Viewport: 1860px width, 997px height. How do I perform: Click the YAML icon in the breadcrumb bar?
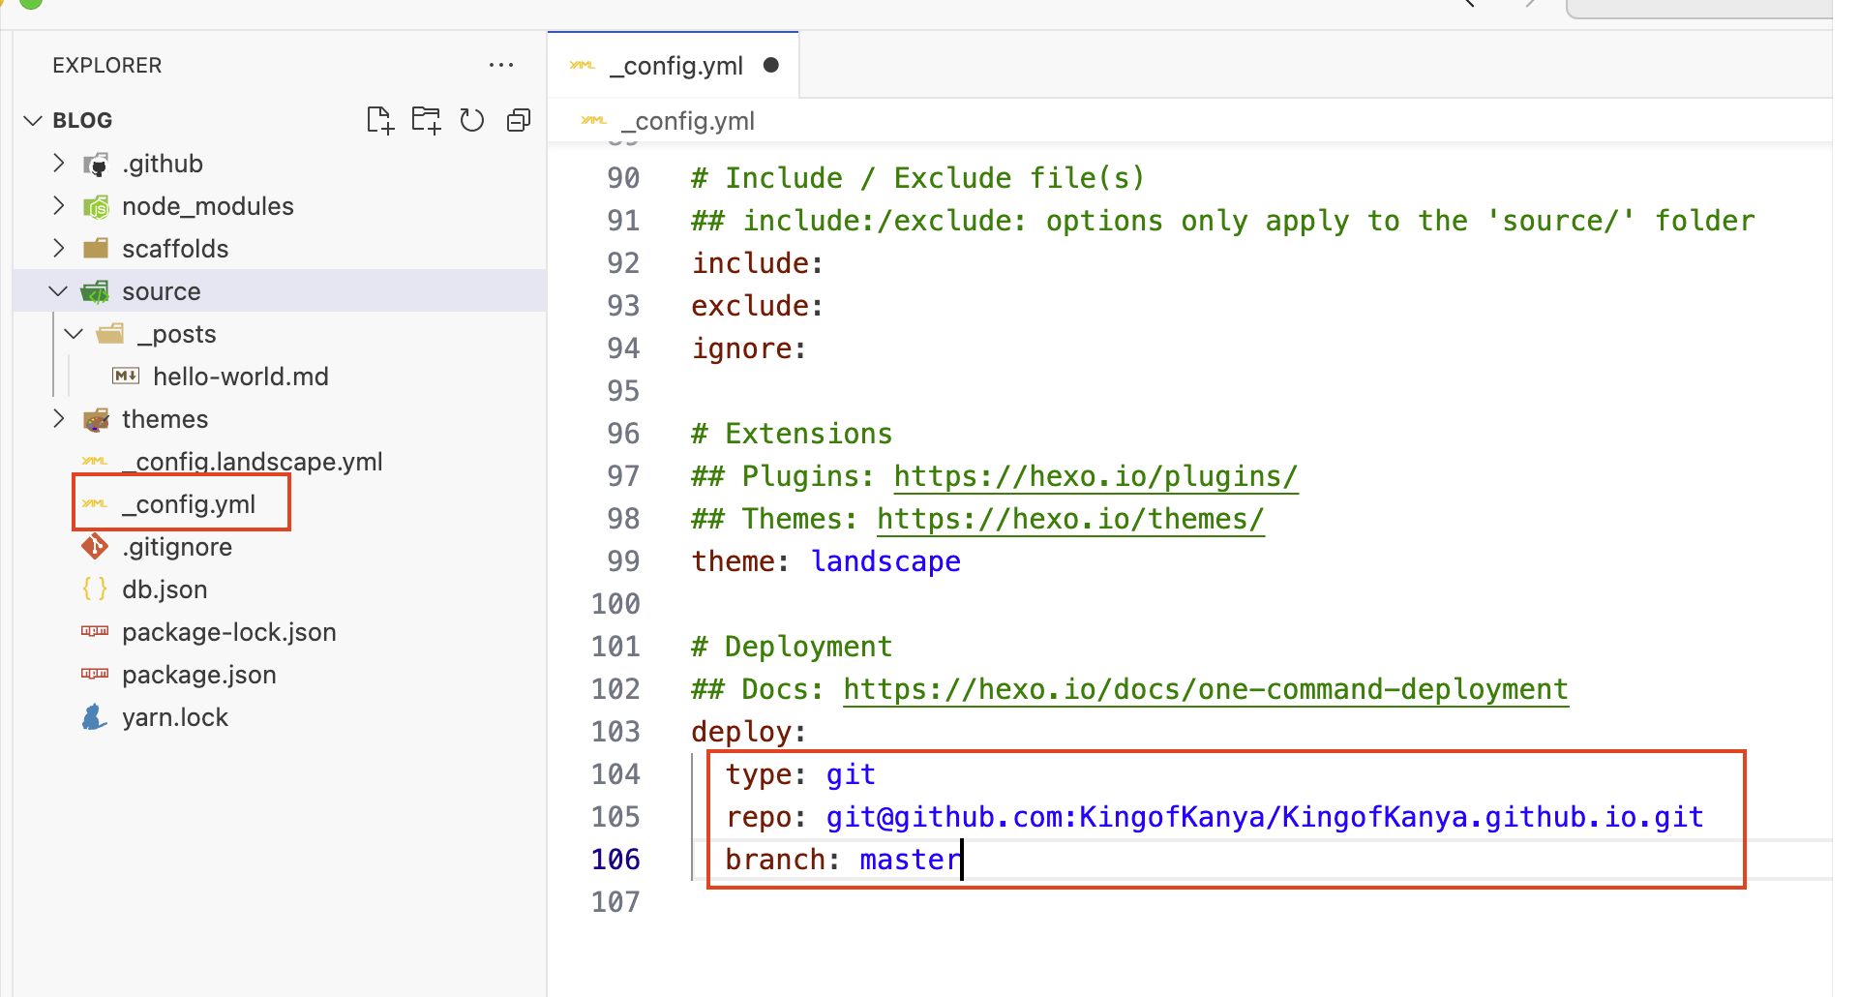593,121
